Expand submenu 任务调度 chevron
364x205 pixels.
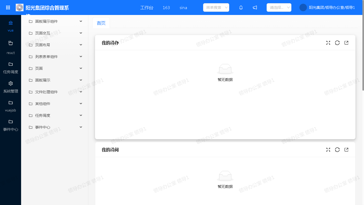81,115
